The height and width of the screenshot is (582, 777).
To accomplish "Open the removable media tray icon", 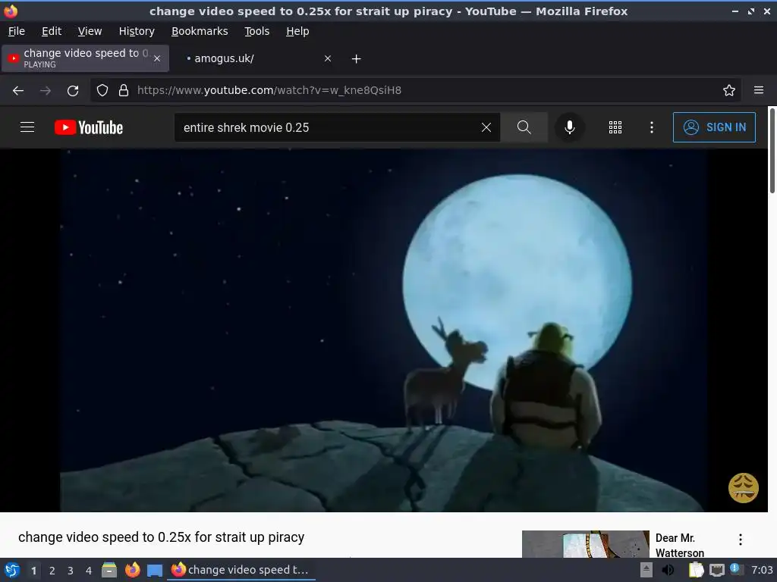I will [x=646, y=570].
